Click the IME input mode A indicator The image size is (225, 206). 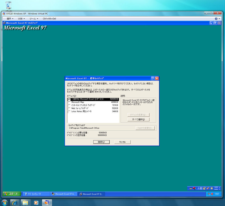199,188
